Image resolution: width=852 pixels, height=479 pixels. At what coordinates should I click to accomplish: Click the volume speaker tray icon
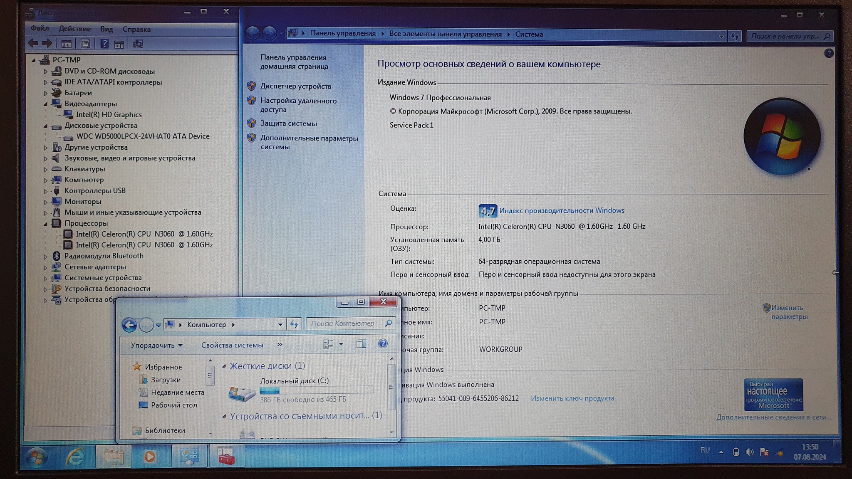(x=750, y=452)
